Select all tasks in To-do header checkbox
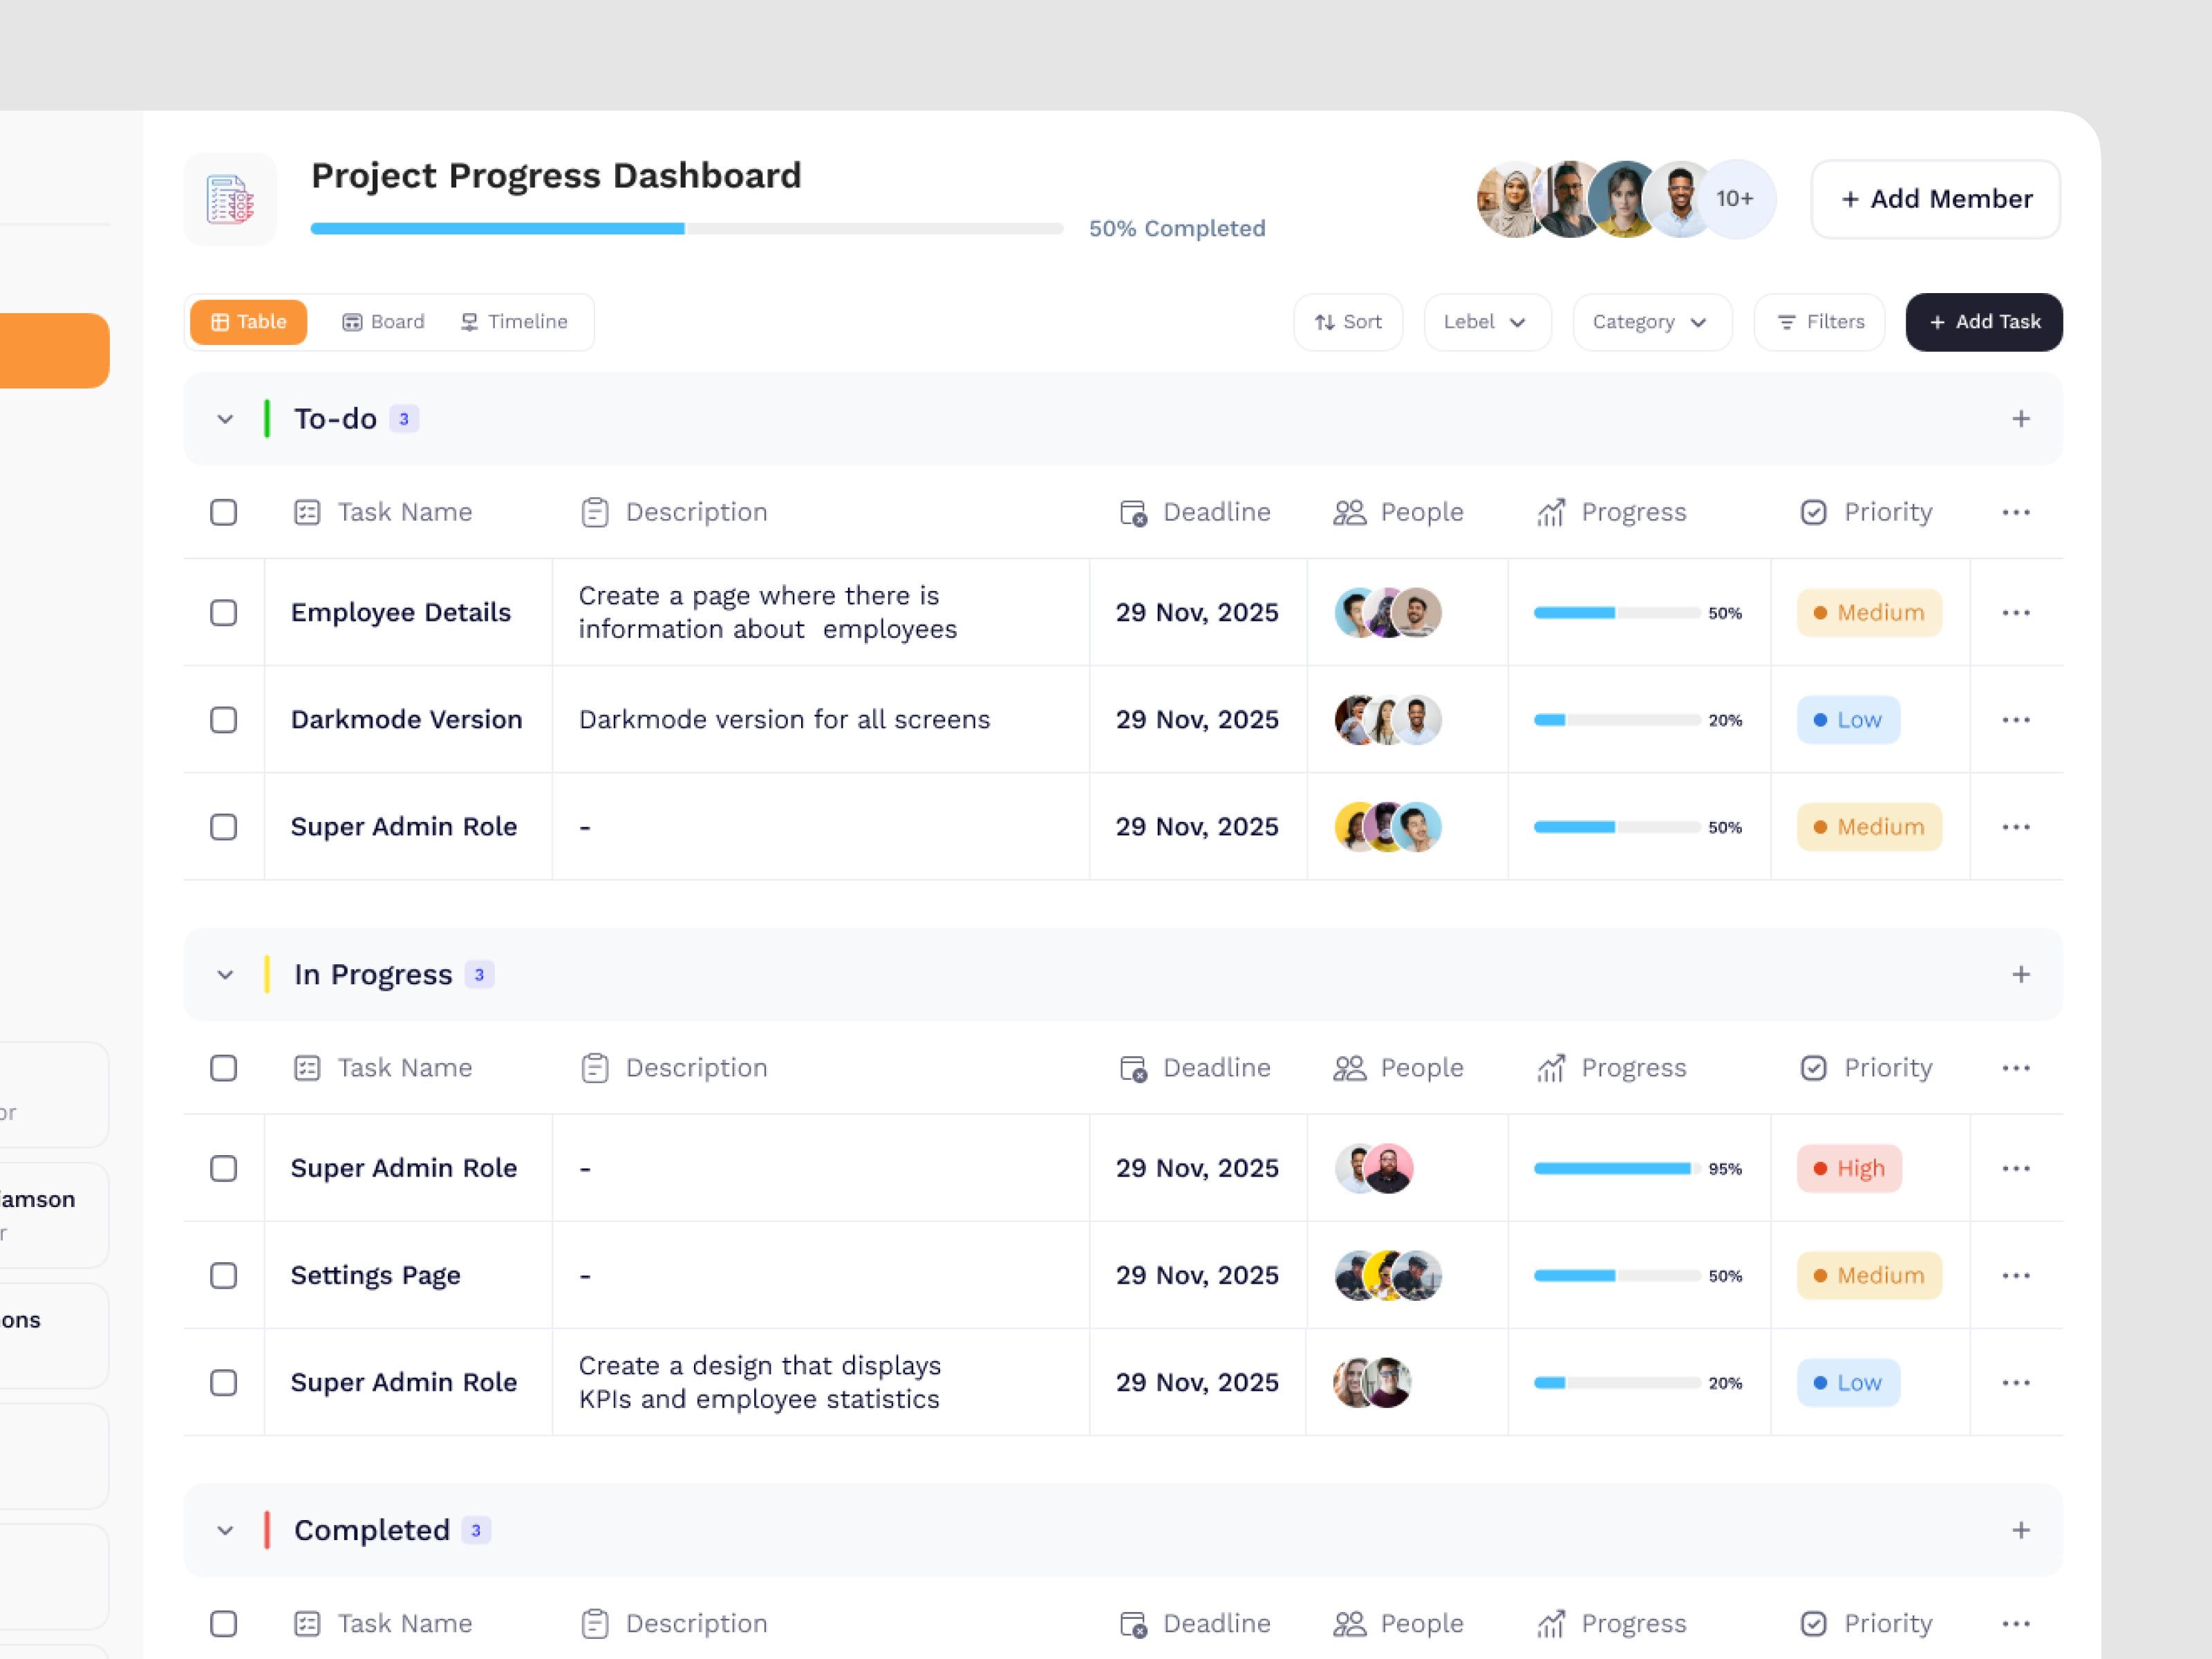Image resolution: width=2212 pixels, height=1659 pixels. 224,513
